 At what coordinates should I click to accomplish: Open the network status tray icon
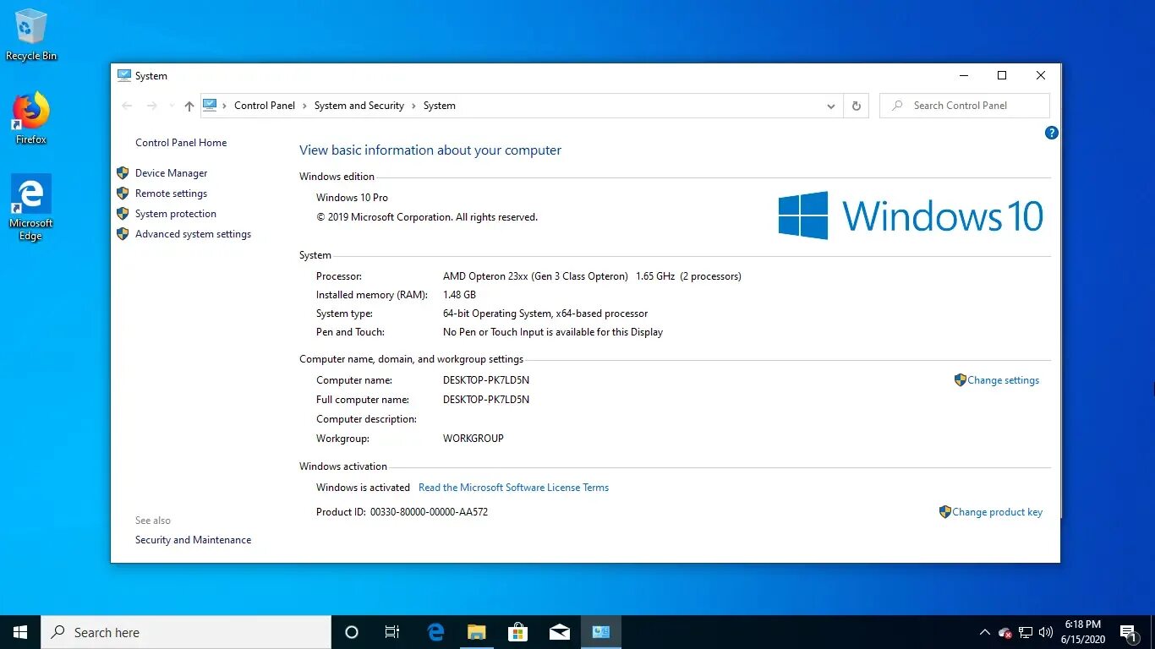pos(1026,632)
